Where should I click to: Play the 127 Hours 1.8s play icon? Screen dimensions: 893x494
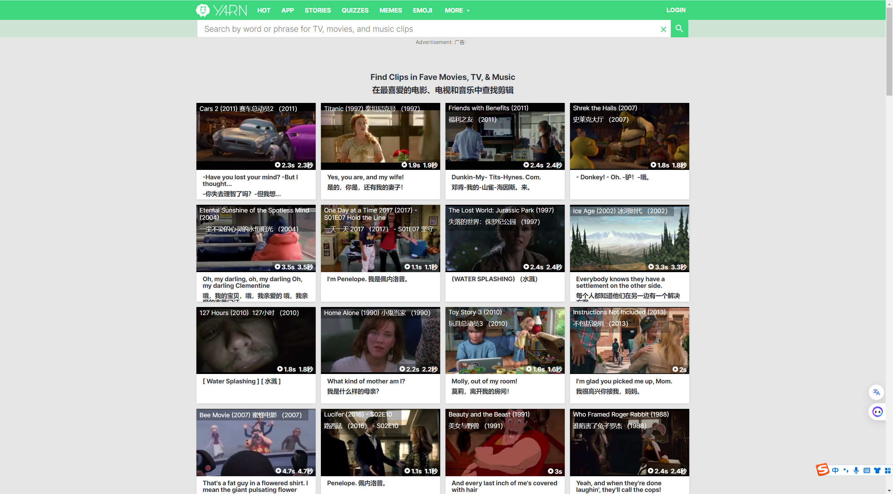tap(280, 369)
